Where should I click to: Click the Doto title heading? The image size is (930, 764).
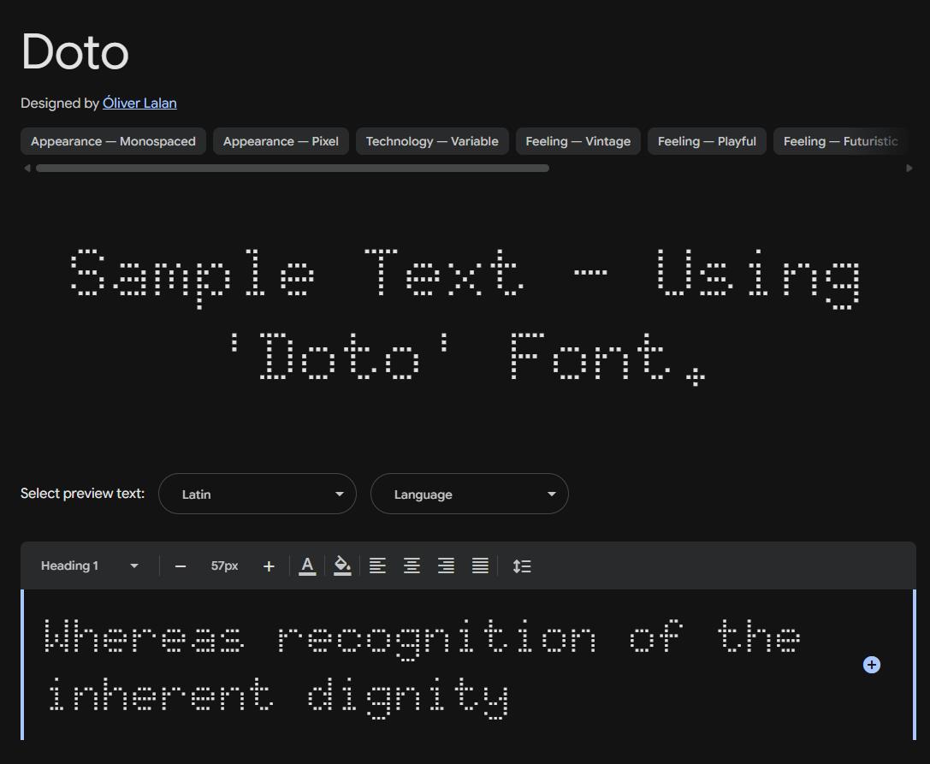[74, 52]
